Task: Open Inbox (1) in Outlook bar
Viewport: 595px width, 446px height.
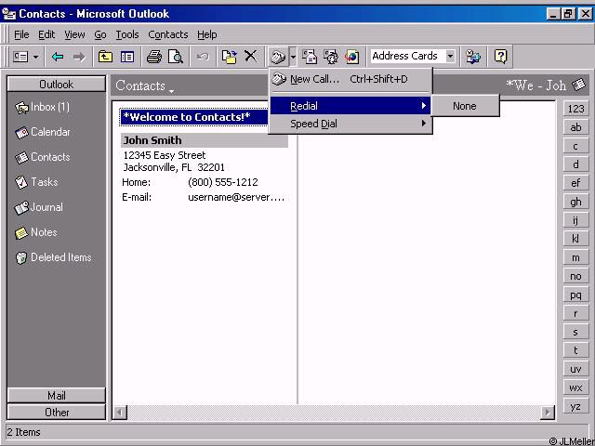Action: 42,108
